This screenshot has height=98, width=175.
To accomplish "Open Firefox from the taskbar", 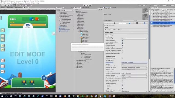I will pos(65,96).
